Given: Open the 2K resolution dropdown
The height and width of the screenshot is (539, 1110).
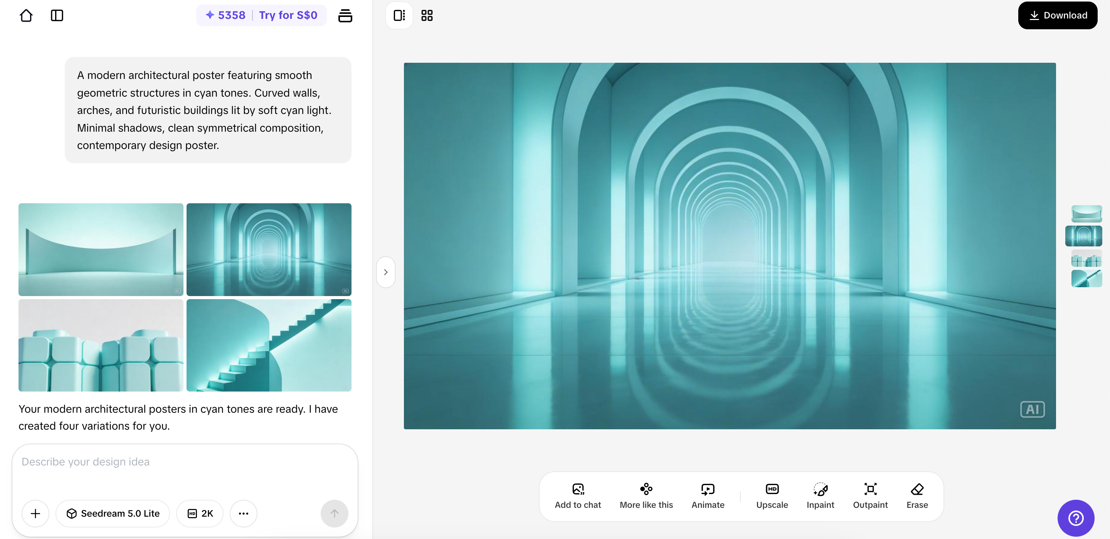Looking at the screenshot, I should click(200, 513).
